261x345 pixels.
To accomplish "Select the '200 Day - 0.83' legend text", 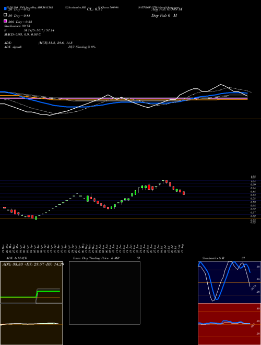I will [20, 22].
